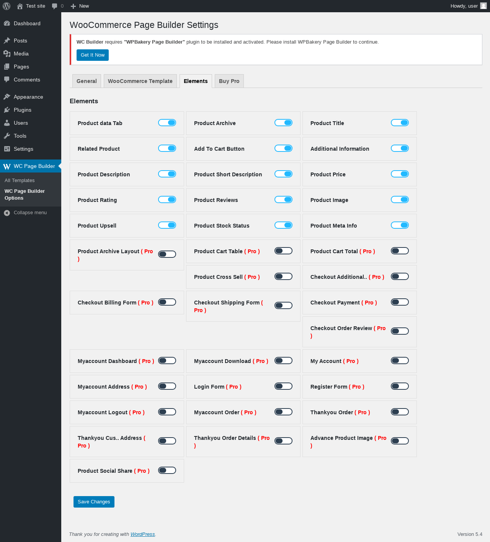Click the Plugins plug icon
The width and height of the screenshot is (490, 542).
coord(7,110)
